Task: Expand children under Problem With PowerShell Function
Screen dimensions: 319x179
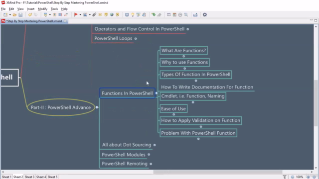Action: tap(198, 139)
